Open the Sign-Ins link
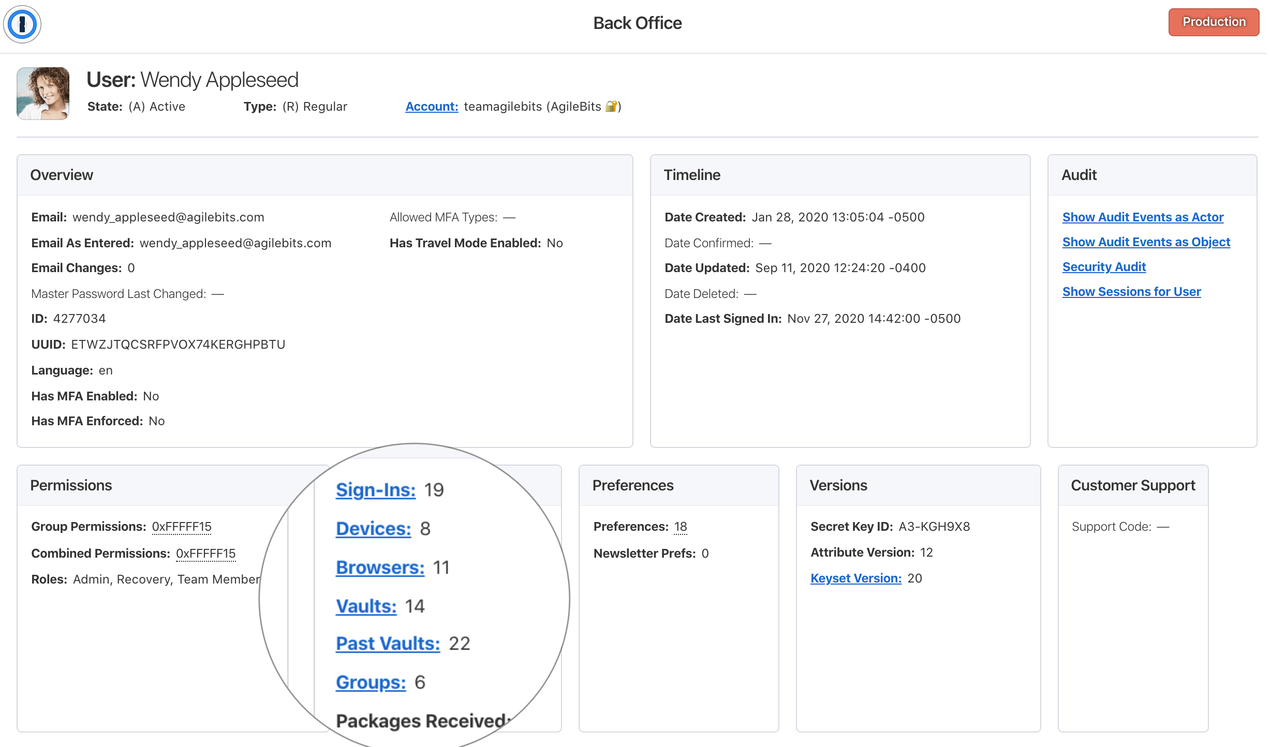Image resolution: width=1270 pixels, height=747 pixels. (376, 490)
